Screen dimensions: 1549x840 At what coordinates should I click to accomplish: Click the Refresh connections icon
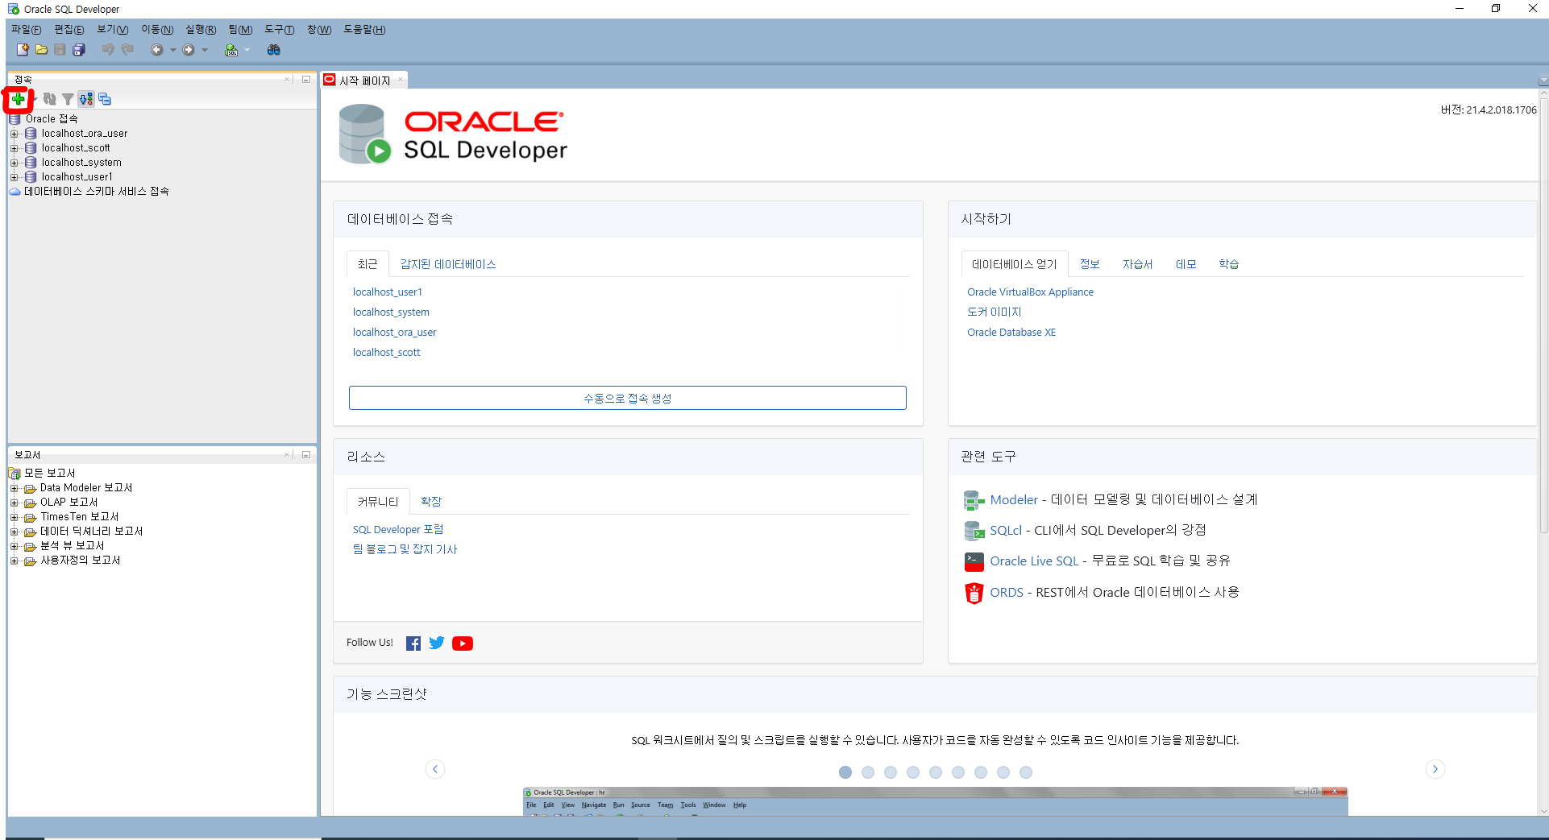click(x=50, y=99)
